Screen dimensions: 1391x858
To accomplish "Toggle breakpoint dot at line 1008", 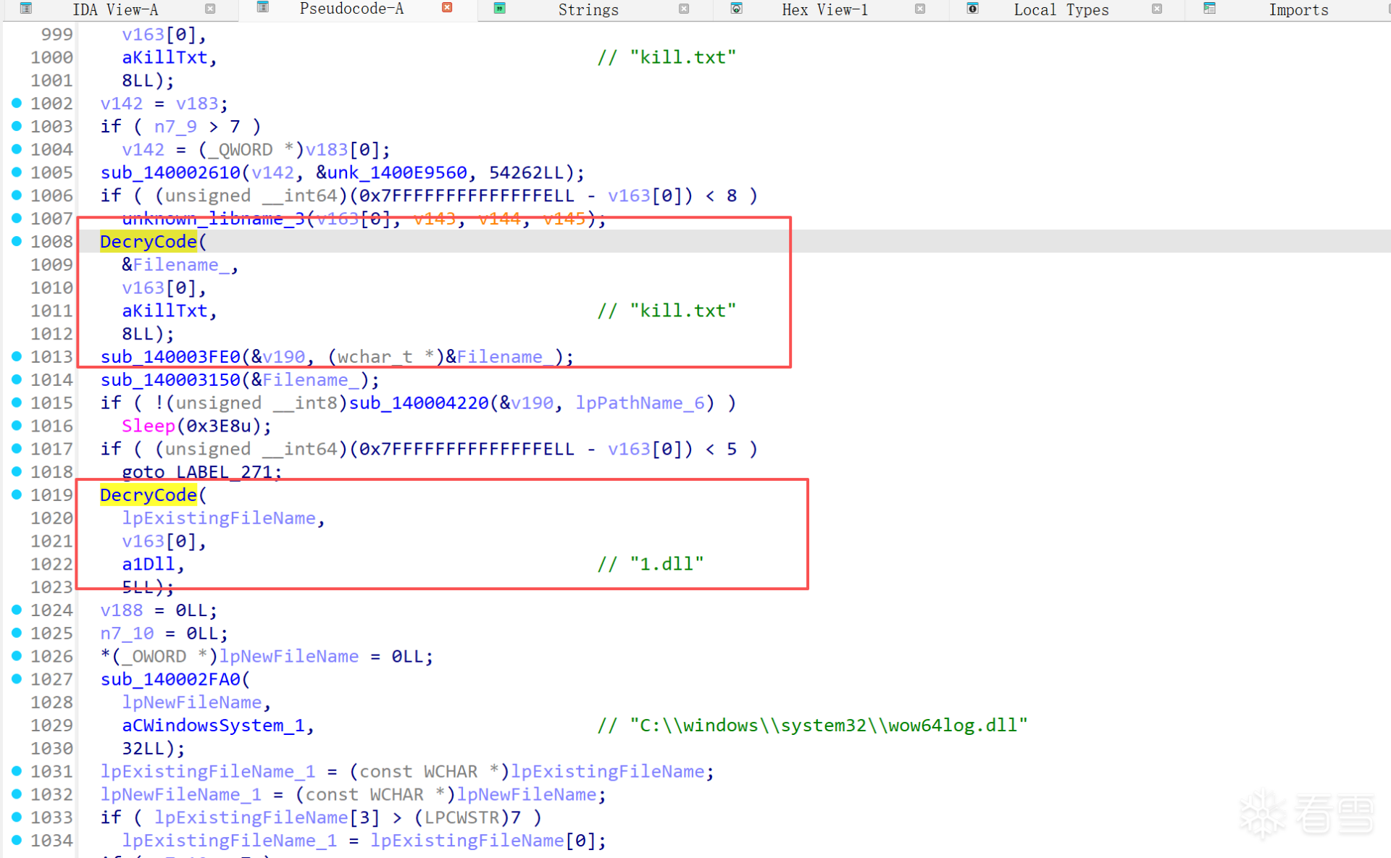I will (17, 241).
